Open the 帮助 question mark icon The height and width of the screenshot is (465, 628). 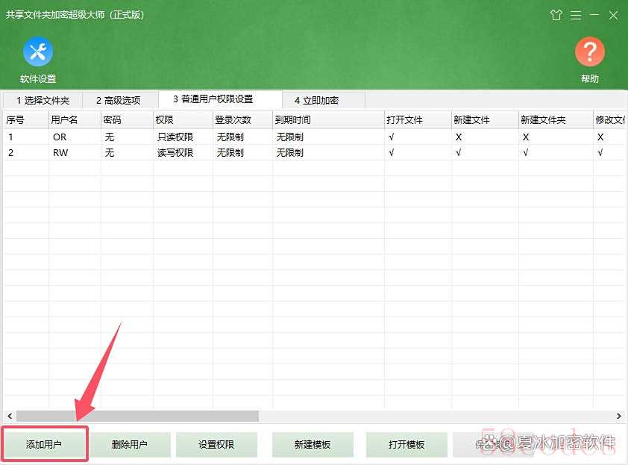pos(589,52)
